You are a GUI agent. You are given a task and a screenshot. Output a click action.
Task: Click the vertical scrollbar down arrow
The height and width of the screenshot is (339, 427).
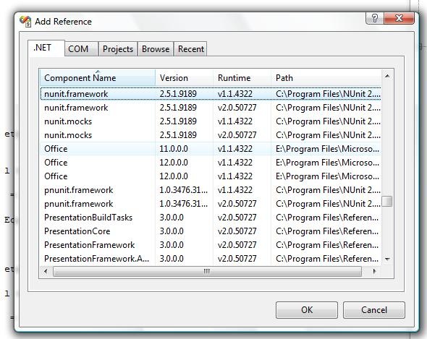(387, 259)
